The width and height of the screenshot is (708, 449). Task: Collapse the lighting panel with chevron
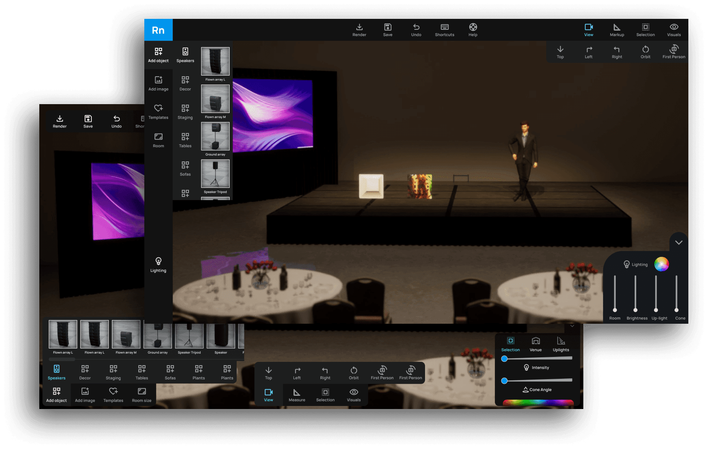pos(679,242)
